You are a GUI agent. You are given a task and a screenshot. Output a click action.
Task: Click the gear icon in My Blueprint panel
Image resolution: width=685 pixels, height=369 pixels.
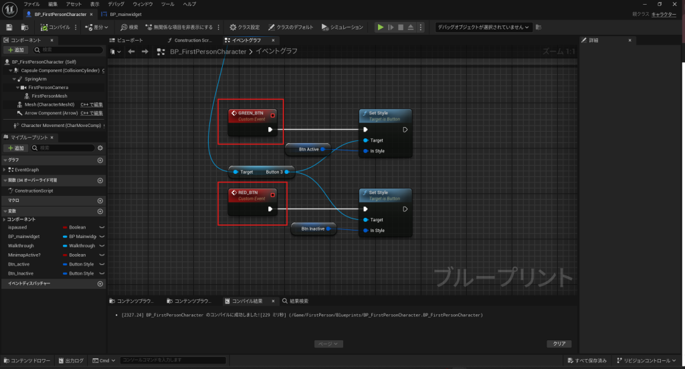100,148
